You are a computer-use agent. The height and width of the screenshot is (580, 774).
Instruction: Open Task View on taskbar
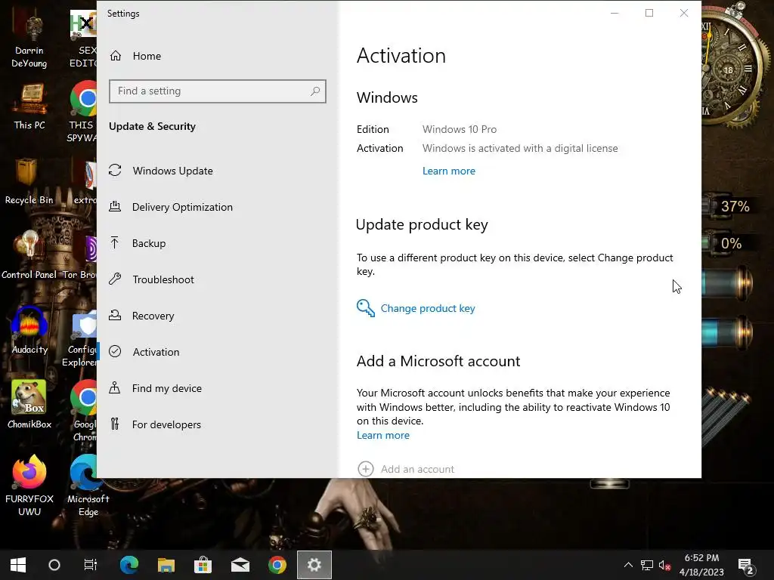coord(91,565)
